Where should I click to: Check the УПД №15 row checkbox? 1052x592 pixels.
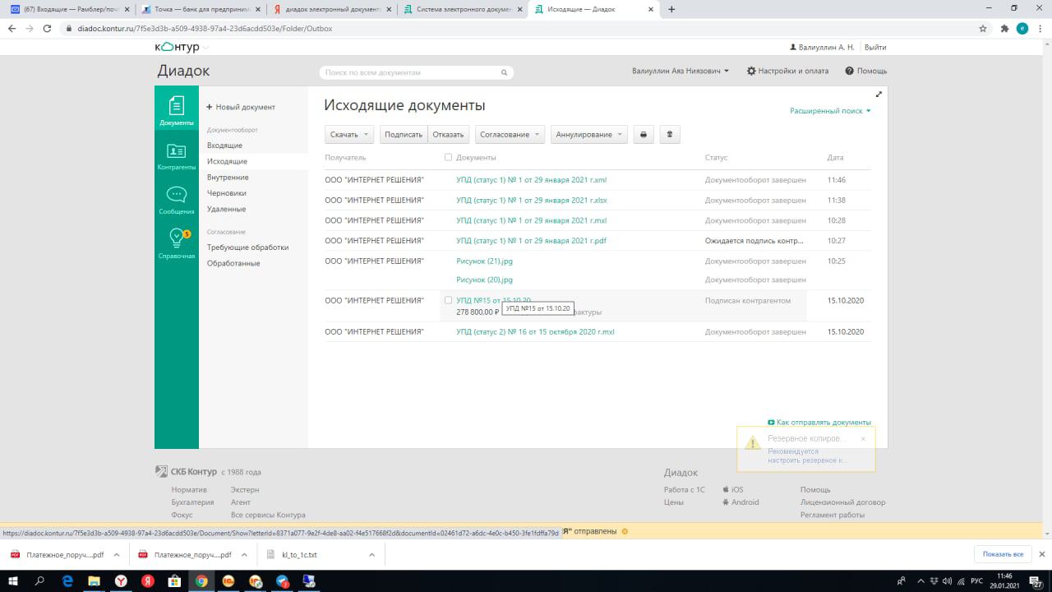point(448,300)
